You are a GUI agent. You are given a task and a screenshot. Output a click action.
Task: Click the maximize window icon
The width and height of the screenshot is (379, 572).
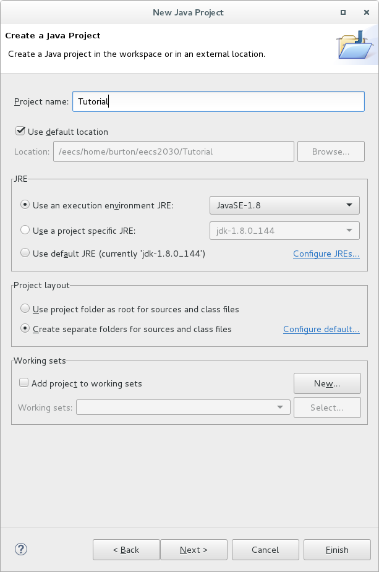pyautogui.click(x=343, y=12)
